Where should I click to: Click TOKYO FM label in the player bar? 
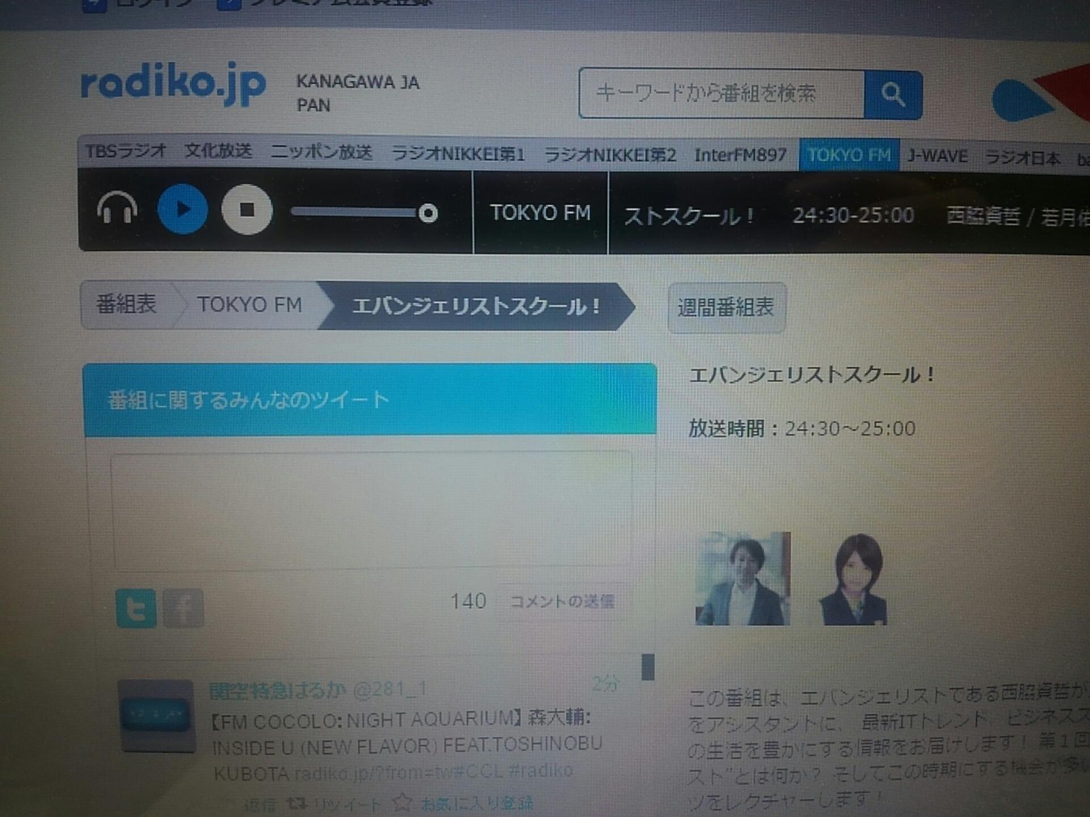[x=540, y=213]
